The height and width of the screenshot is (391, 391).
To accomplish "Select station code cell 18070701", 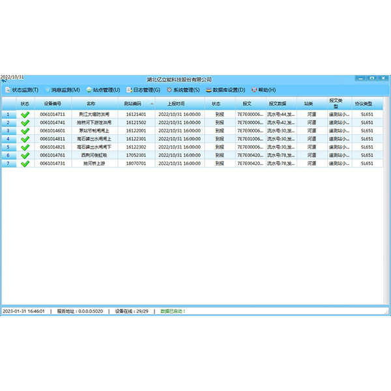I will (x=136, y=164).
